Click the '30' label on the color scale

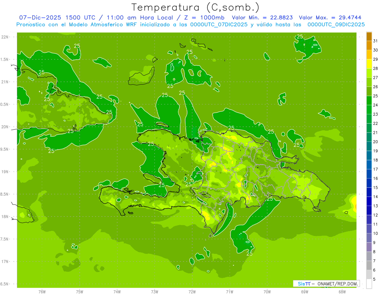[376, 50]
